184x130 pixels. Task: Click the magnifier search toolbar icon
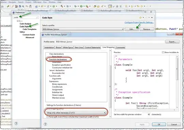(x=23, y=6)
